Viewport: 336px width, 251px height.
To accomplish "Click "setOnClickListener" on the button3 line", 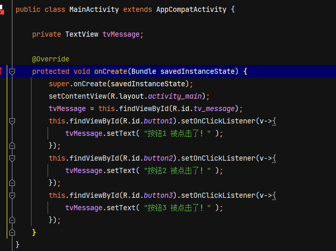I will click(218, 196).
